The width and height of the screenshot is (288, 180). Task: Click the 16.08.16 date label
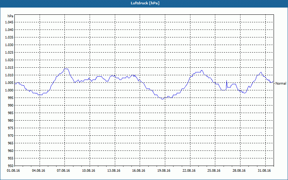[x=139, y=171]
